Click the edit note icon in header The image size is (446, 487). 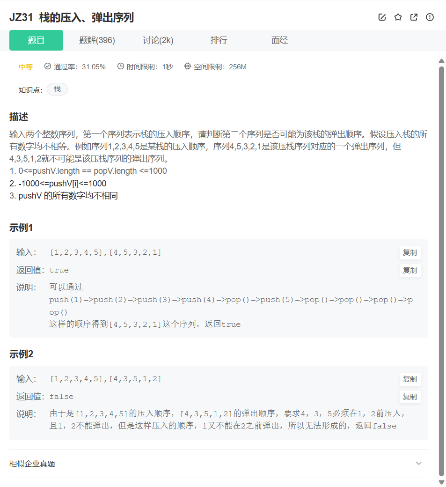coord(382,17)
